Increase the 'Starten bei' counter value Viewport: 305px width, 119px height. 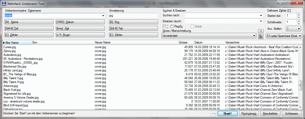click(299, 14)
